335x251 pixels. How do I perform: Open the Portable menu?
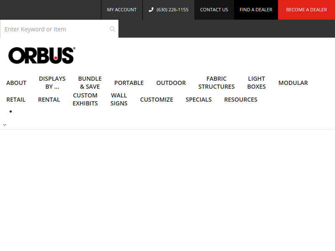point(129,83)
